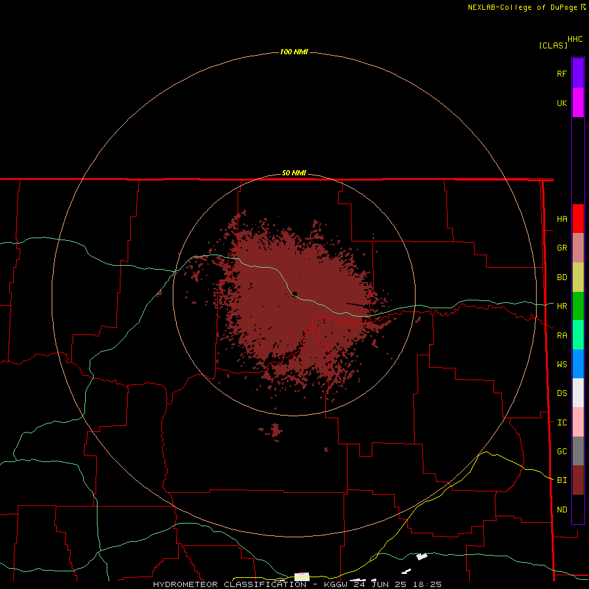
Task: Click the 'HHC' product code text
Action: [575, 39]
